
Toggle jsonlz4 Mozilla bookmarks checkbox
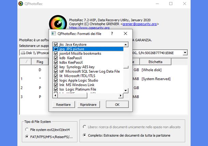click(x=56, y=54)
